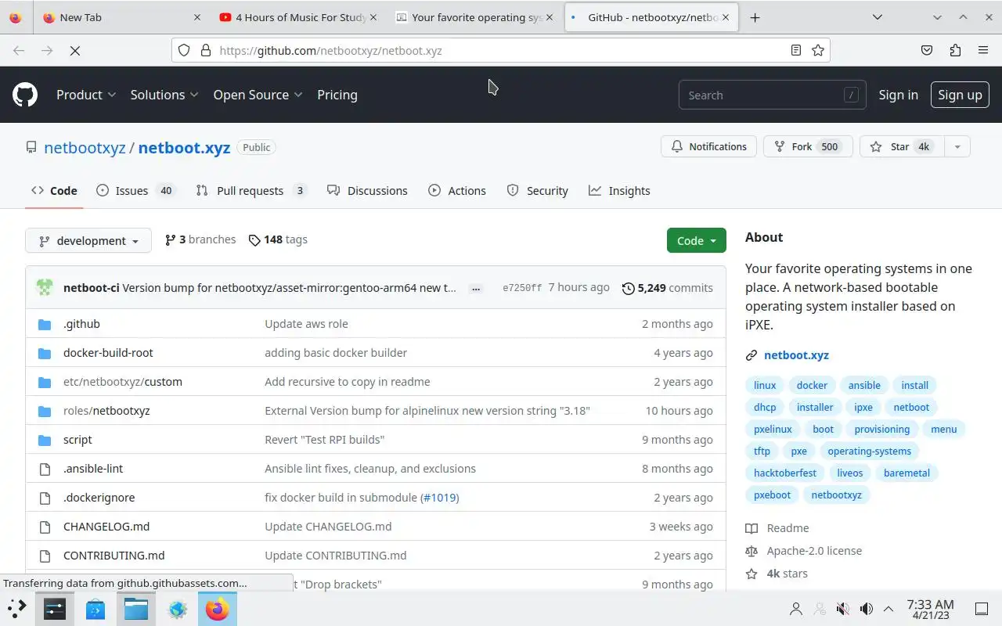The width and height of the screenshot is (1002, 626).
Task: Open the Product dropdown menu
Action: pos(86,95)
